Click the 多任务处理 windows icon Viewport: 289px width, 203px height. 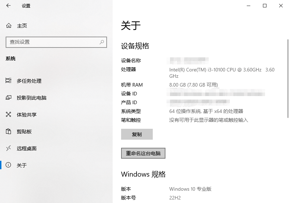pyautogui.click(x=9, y=81)
